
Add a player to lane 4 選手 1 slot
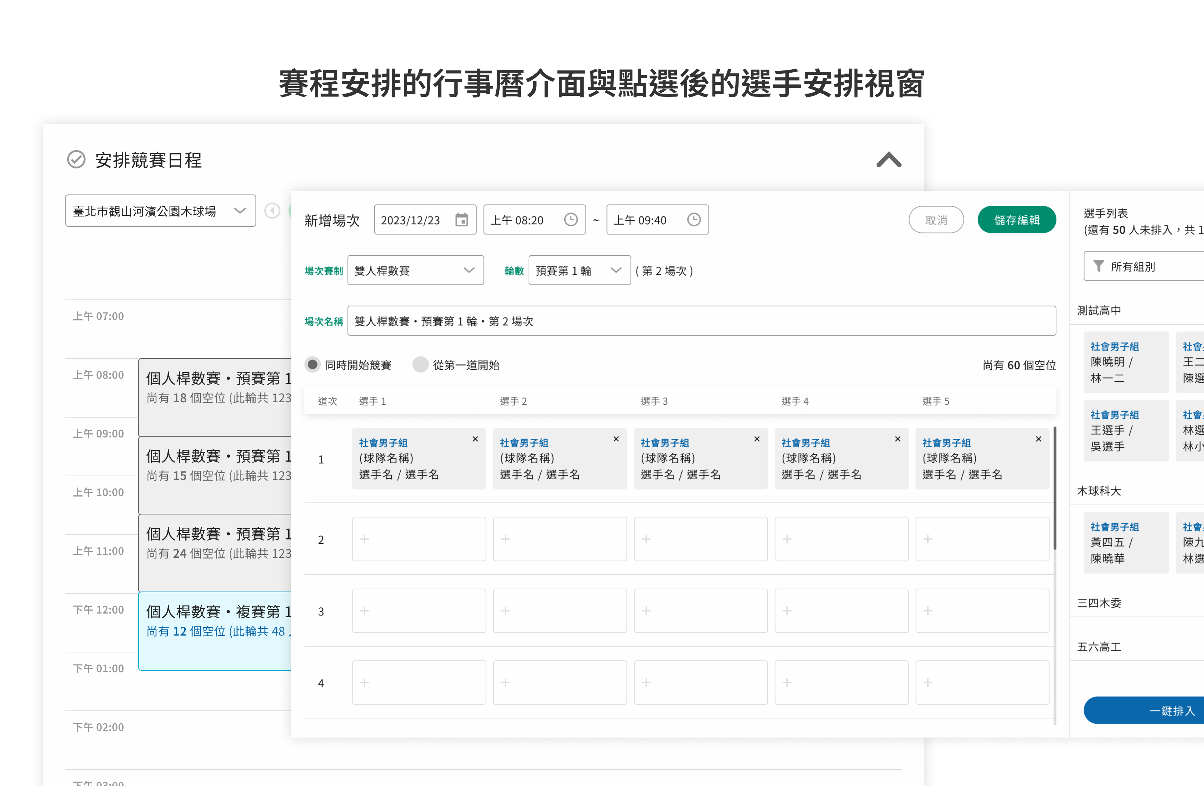click(419, 682)
